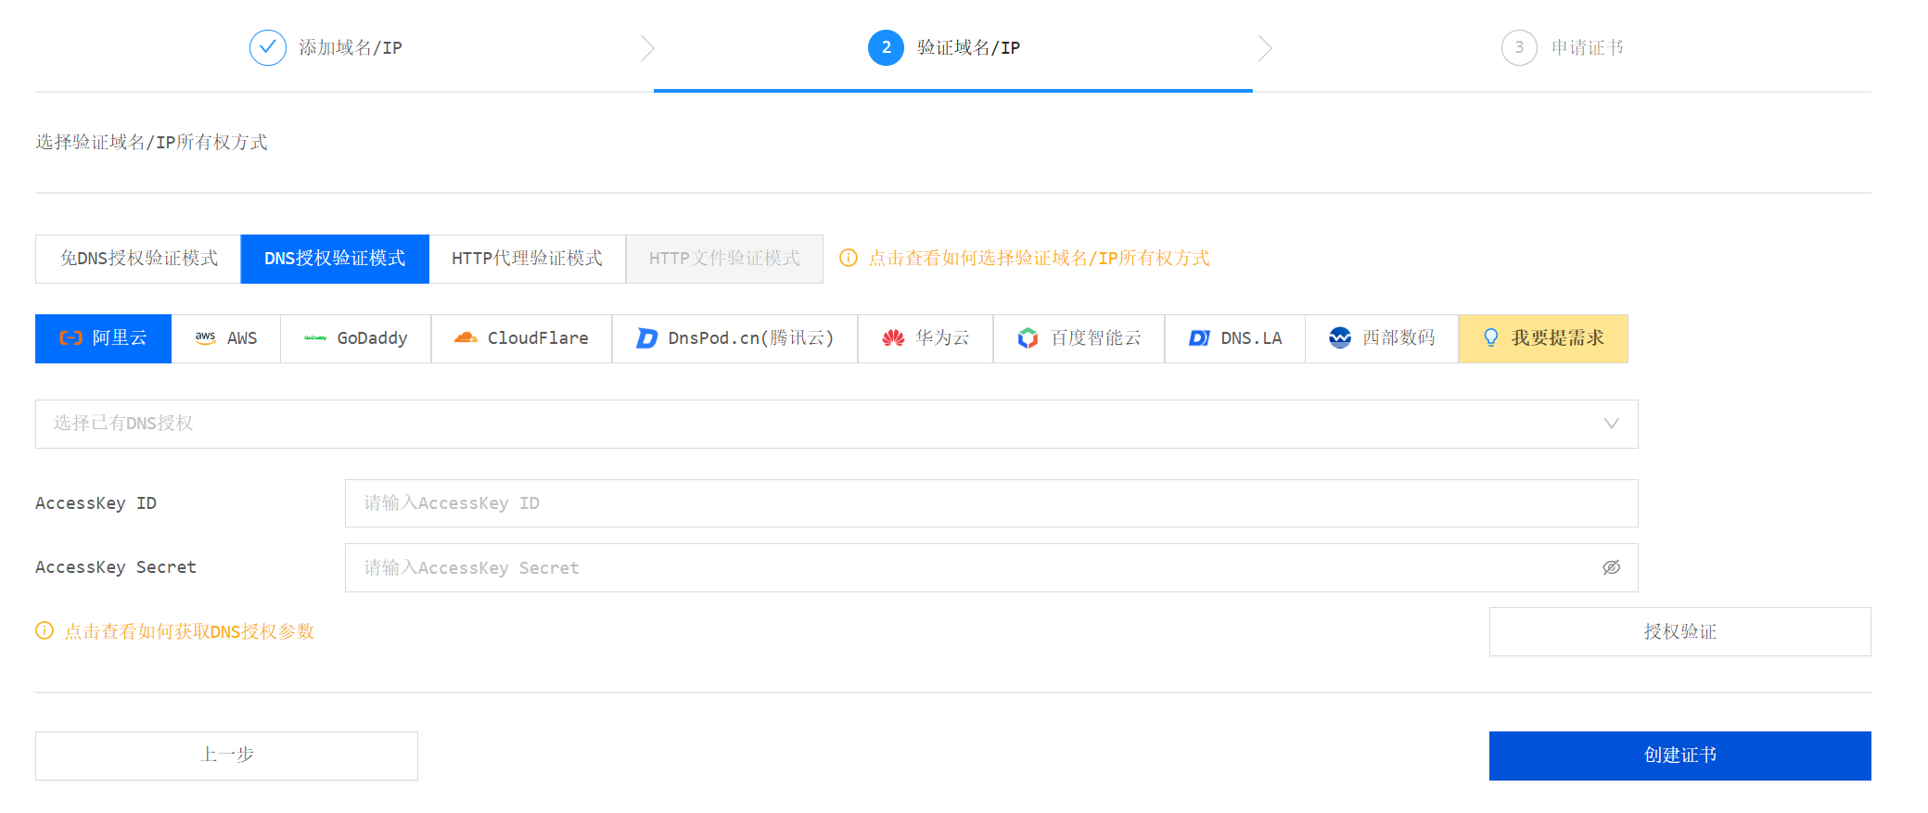This screenshot has width=1928, height=813.
Task: Switch to HTTP代理验证模式 tab
Action: [x=527, y=259]
